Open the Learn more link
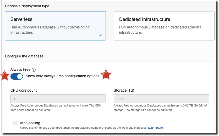Screen dimensions: 219x136 pos(156,128)
